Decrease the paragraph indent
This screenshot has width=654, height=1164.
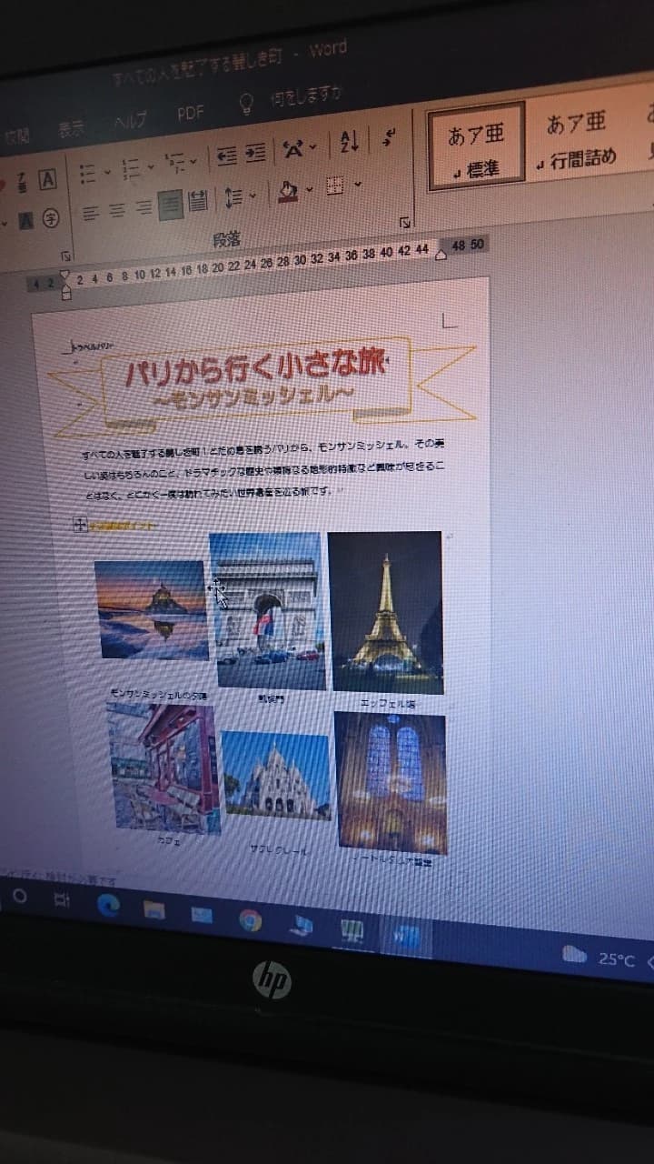[x=226, y=156]
